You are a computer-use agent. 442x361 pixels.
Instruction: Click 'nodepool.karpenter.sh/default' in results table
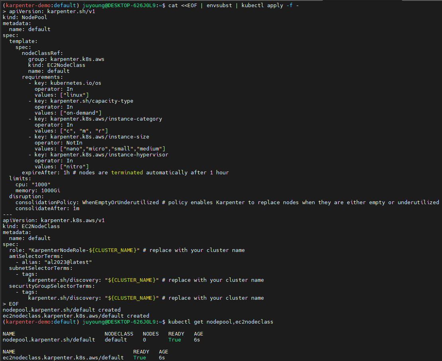[x=49, y=340]
